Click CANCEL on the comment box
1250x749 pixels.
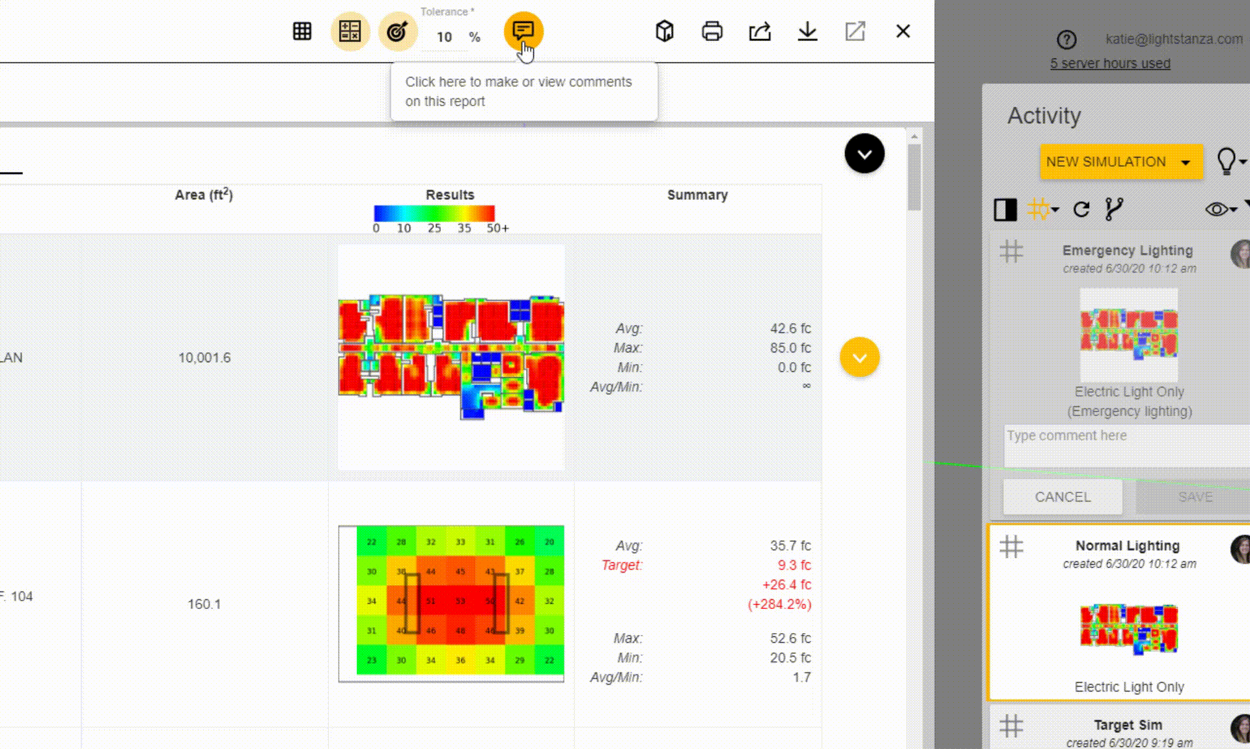tap(1062, 497)
